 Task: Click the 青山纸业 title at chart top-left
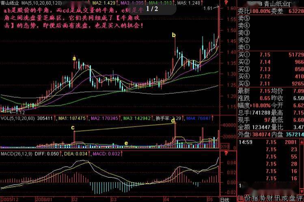10,3
